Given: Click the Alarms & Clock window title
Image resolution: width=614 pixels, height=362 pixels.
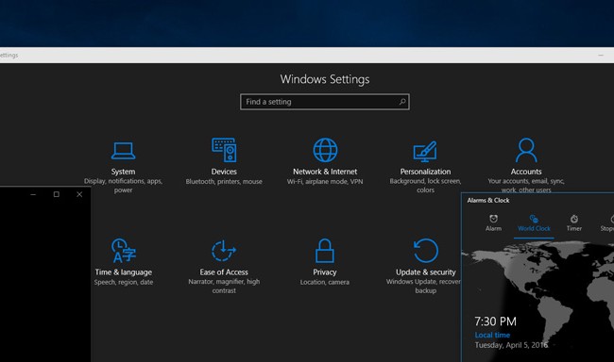Looking at the screenshot, I should pyautogui.click(x=488, y=200).
